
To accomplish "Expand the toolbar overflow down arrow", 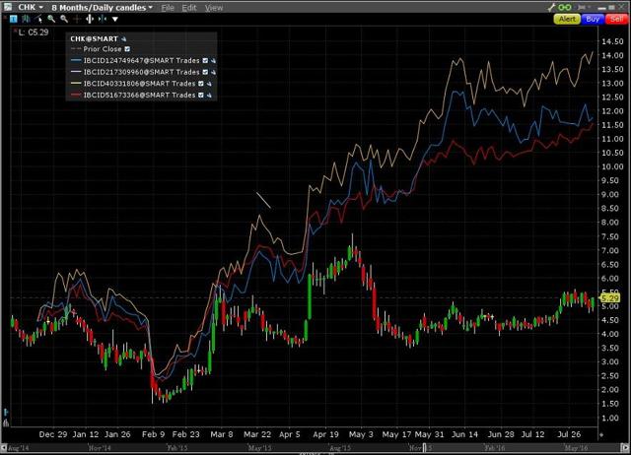I will coord(115,19).
